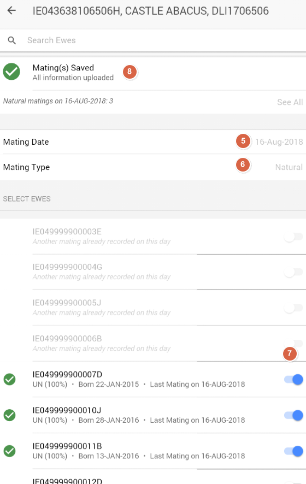This screenshot has width=306, height=484.
Task: Toggle the disabled IE049999900003E switch
Action: point(293,237)
